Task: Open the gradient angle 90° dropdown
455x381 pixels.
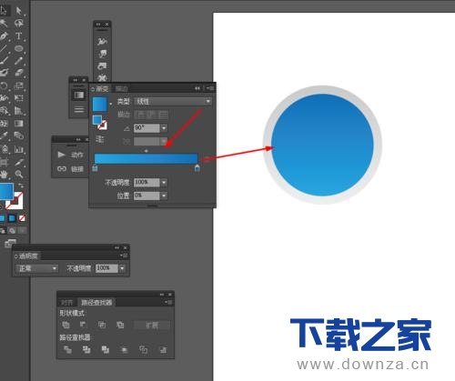Action: click(164, 128)
